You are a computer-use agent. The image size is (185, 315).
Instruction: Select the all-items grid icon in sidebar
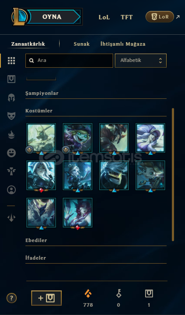point(11,61)
